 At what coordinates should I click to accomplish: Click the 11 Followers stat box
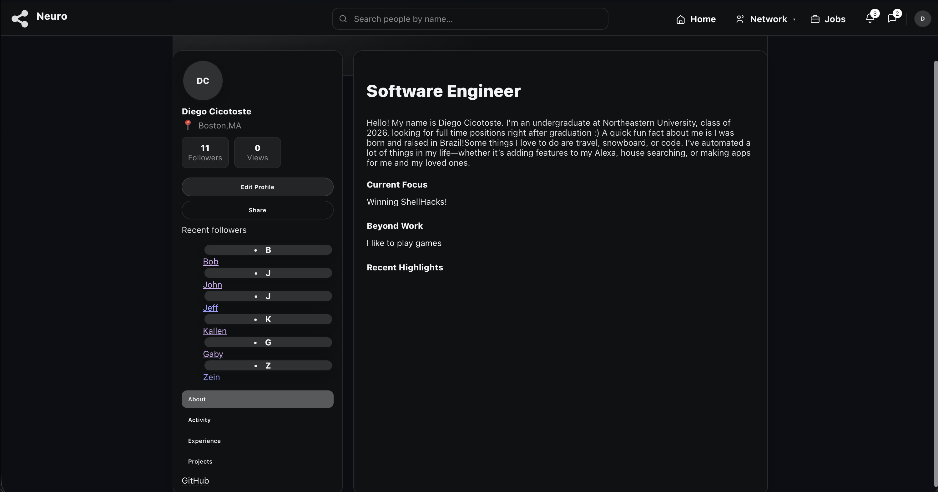pyautogui.click(x=205, y=153)
